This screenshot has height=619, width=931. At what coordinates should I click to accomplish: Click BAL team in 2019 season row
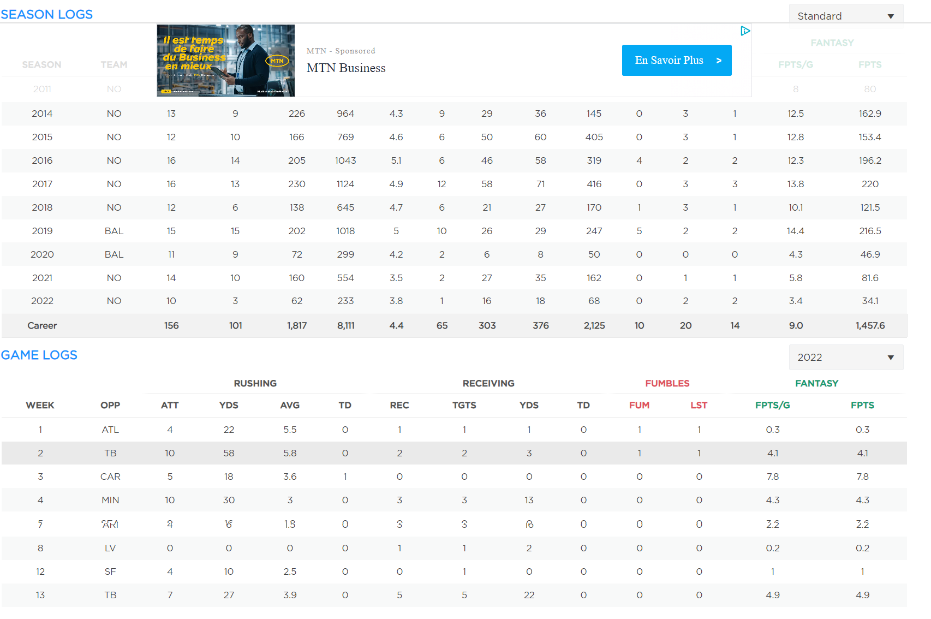114,231
